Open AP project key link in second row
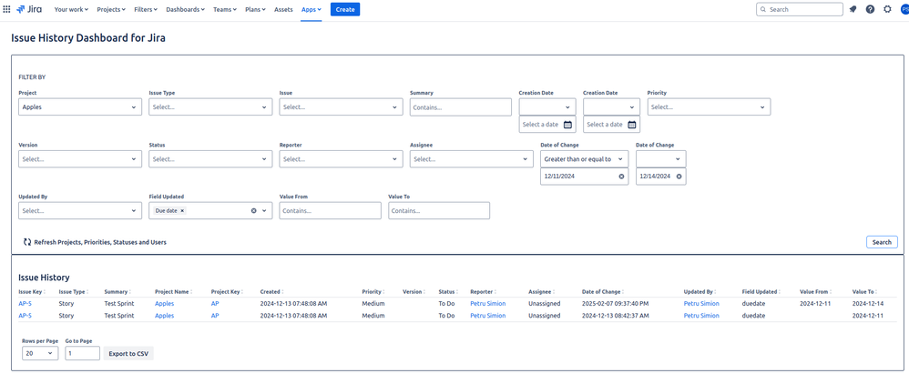The width and height of the screenshot is (909, 384). [215, 316]
